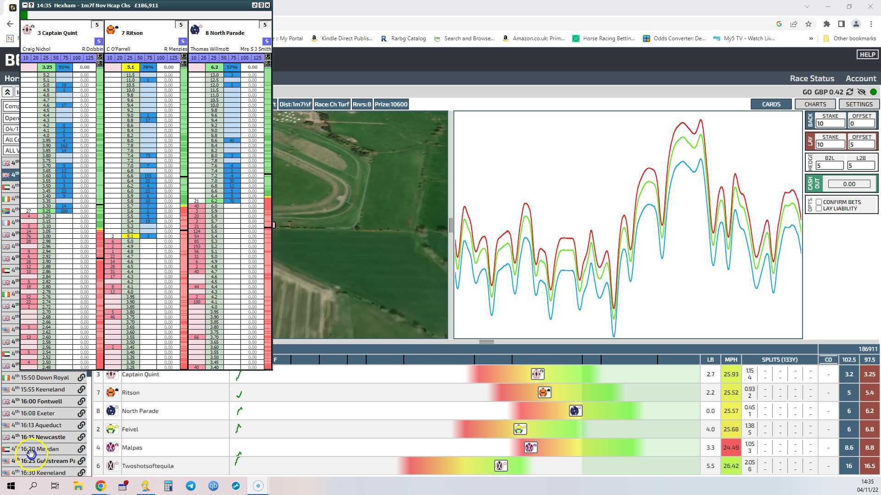The image size is (881, 495).
Task: Switch to the CHARTS tab
Action: (x=815, y=104)
